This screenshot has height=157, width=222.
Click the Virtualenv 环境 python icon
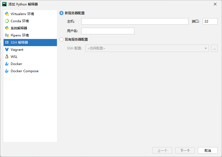coord(7,14)
